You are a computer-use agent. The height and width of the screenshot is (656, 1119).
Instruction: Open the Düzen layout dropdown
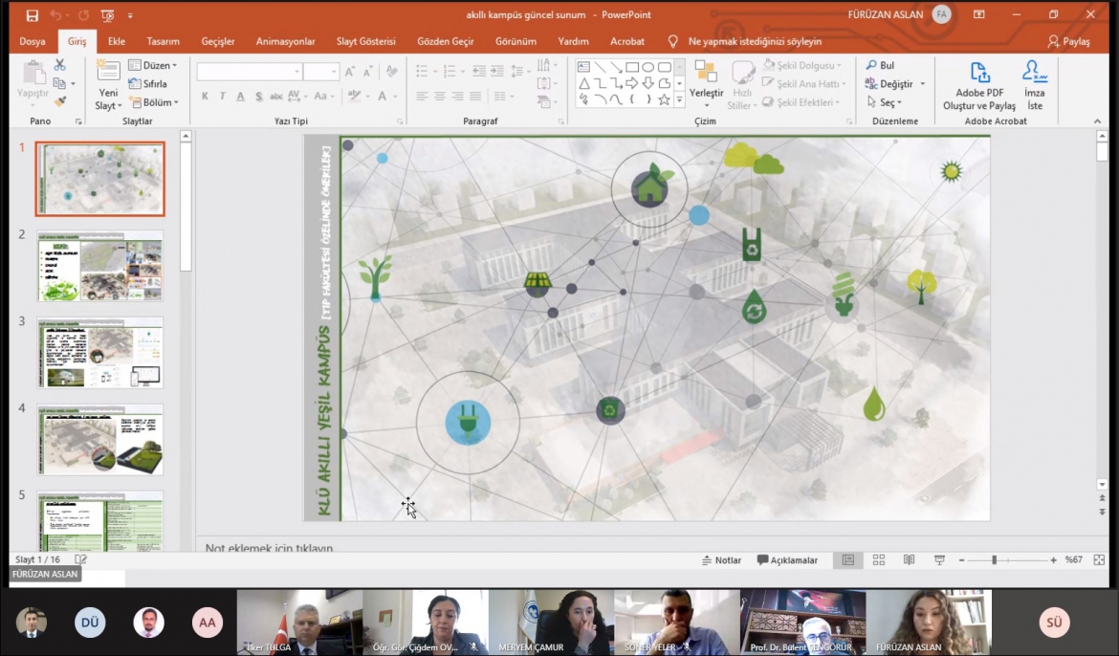pos(153,65)
